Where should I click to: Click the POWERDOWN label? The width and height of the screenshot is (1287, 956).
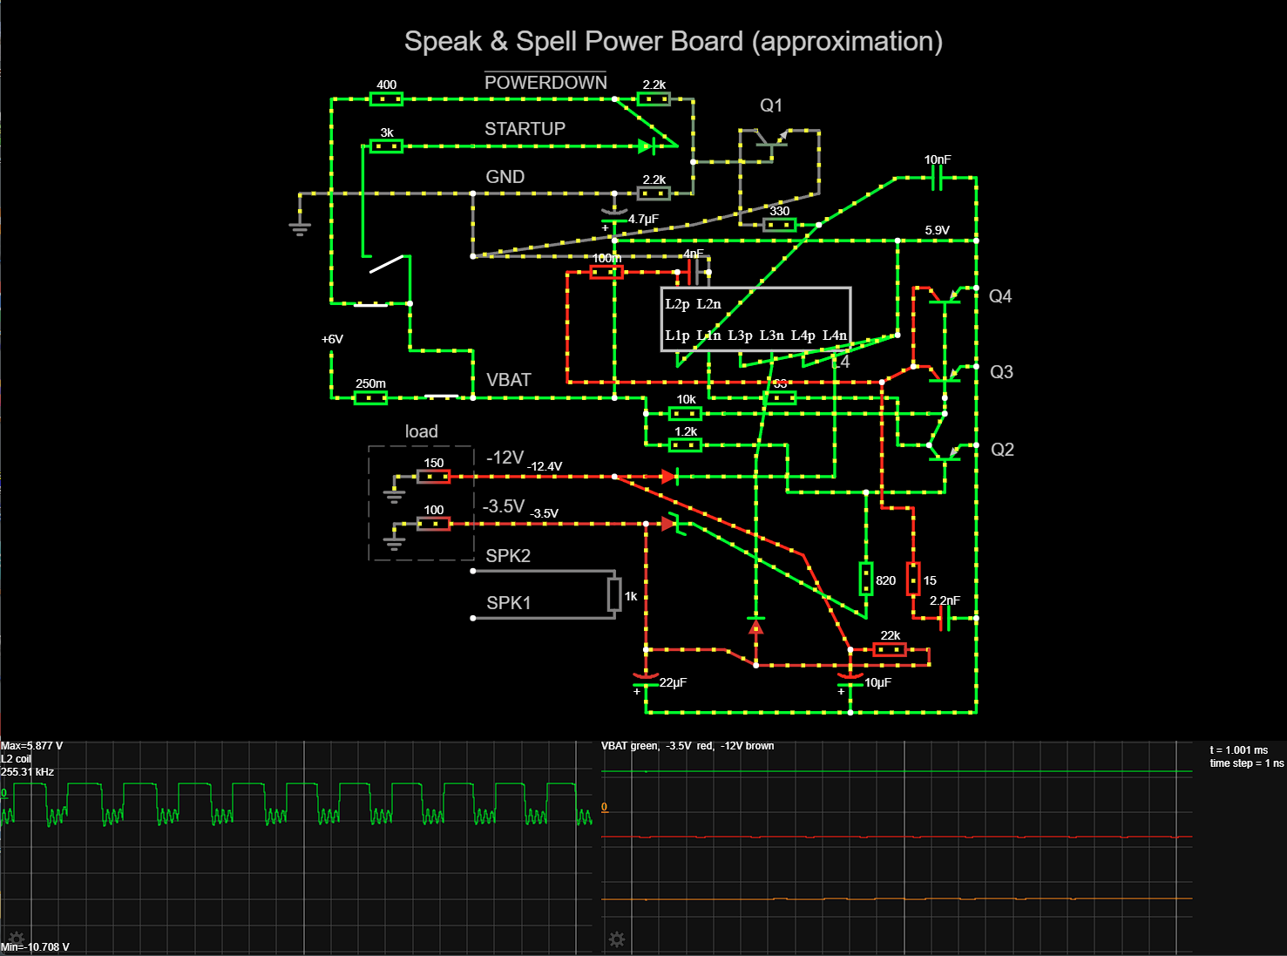(x=545, y=82)
